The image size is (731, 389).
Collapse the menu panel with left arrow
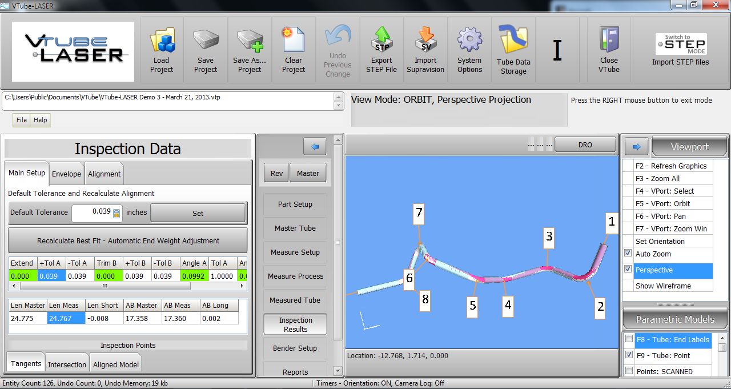315,147
